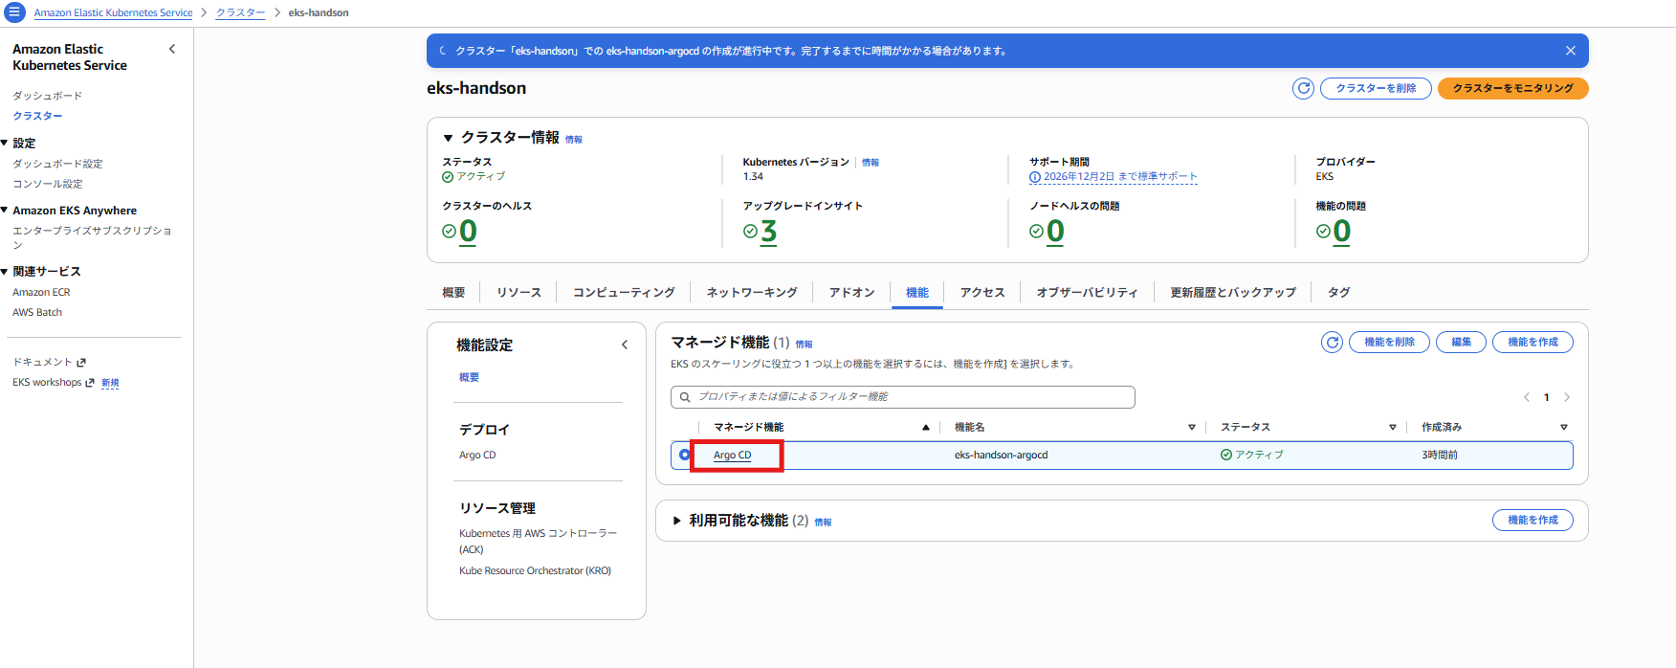Click 機能を作成 in the 利用可能な機能 panel
The height and width of the screenshot is (668, 1676).
1533,520
